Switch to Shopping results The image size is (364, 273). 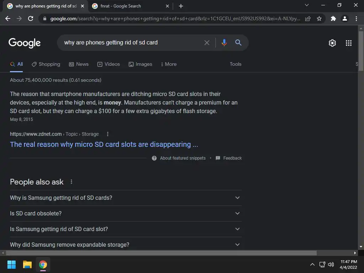tap(46, 64)
